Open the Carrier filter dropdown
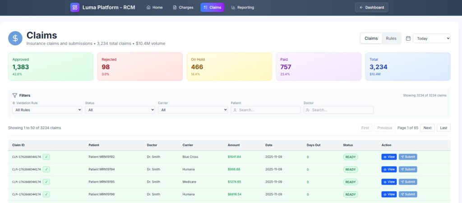Viewport: 462px width, 203px height. coord(193,110)
